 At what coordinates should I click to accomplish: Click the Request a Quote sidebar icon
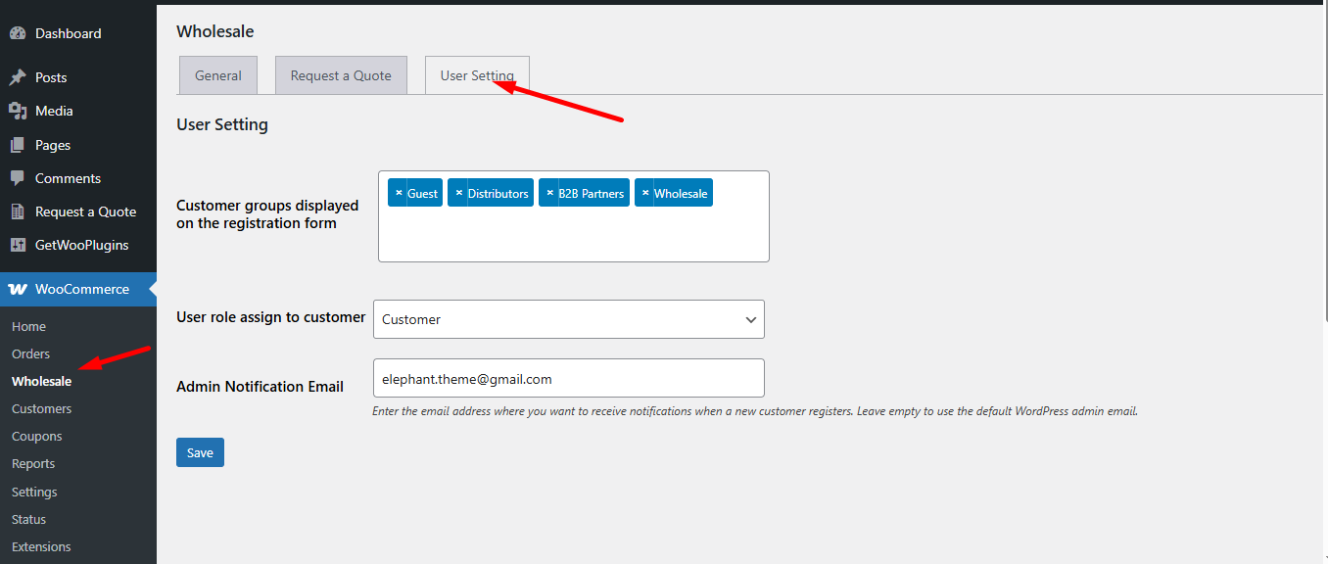(x=18, y=211)
